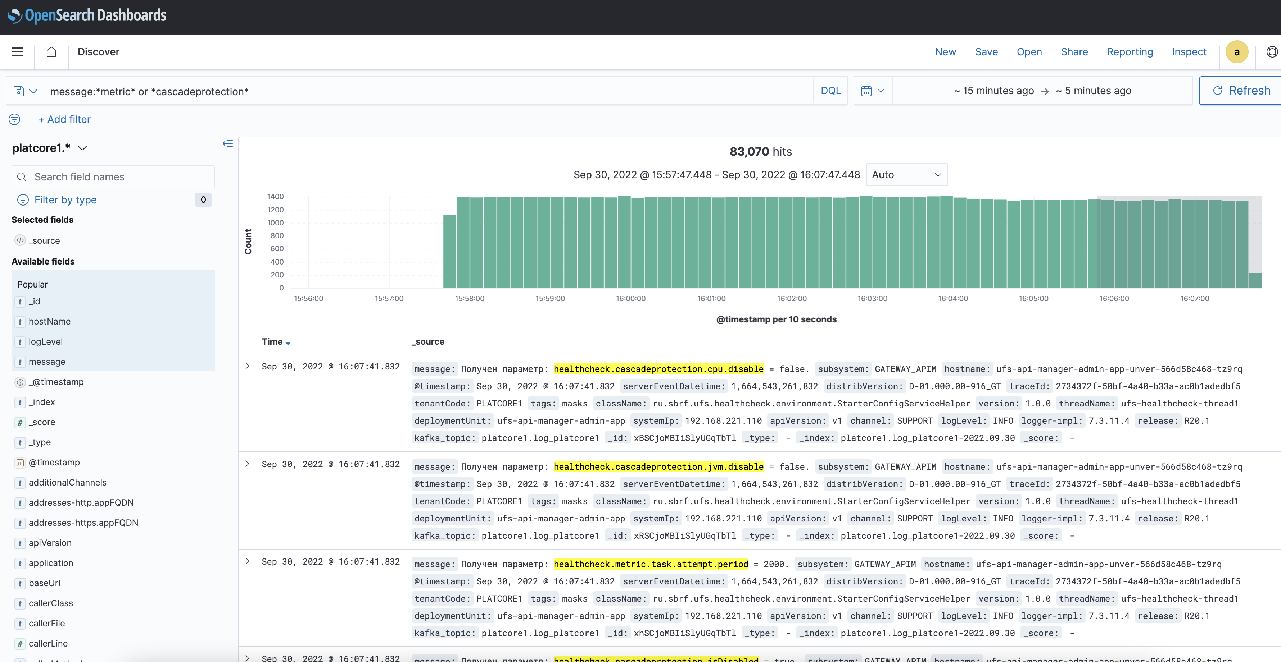Open the hamburger navigation menu
1281x662 pixels.
(17, 52)
